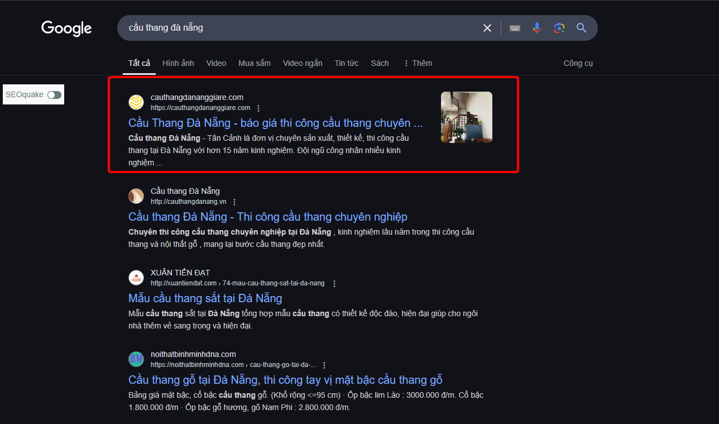This screenshot has height=424, width=719.
Task: Start voice search with microphone icon
Action: point(537,28)
